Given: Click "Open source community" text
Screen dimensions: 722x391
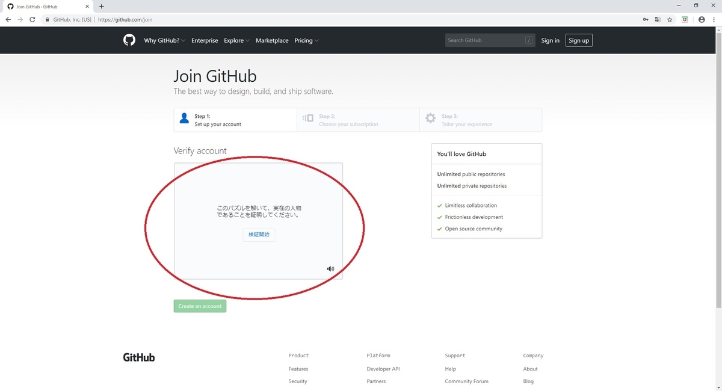Looking at the screenshot, I should [x=474, y=229].
